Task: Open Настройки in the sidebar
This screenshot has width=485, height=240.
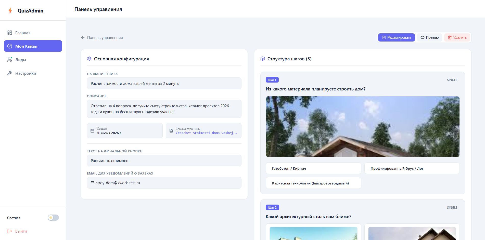Action: [33, 73]
